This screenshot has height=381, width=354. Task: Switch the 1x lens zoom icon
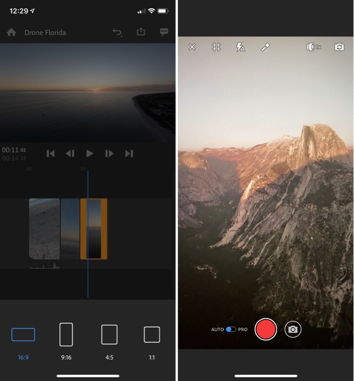[x=314, y=47]
